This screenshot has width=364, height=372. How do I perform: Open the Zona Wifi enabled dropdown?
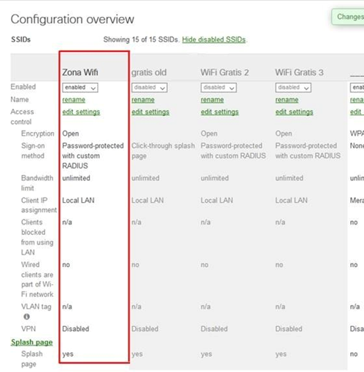coord(80,88)
